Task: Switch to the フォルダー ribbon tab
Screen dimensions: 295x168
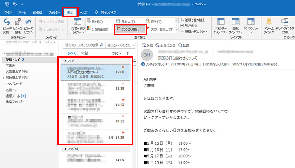Action: (x=55, y=13)
